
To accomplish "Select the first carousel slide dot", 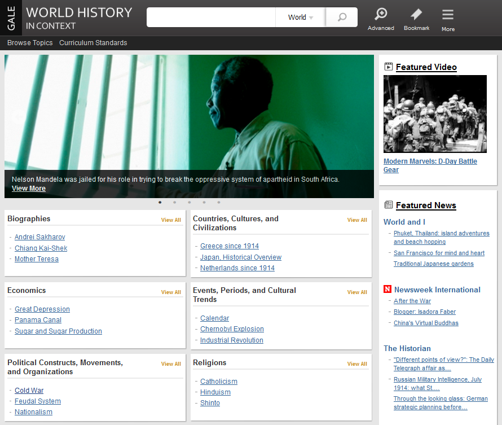I will click(x=160, y=202).
